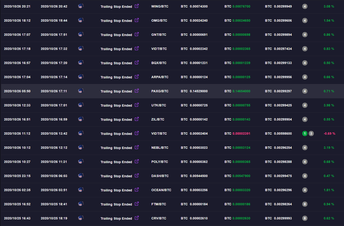
Task: Click the 3.98 % profit for UTK/BTC
Action: pyautogui.click(x=329, y=105)
